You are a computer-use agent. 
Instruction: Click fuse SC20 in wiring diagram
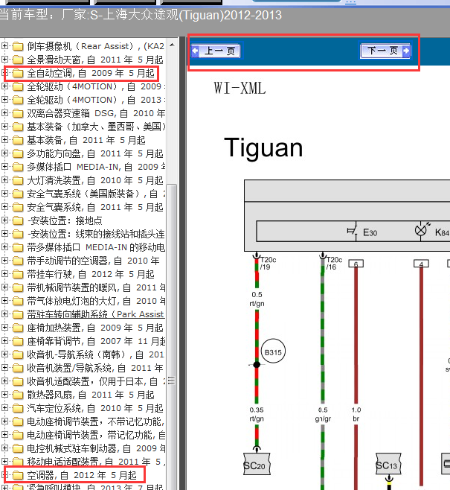tap(257, 465)
